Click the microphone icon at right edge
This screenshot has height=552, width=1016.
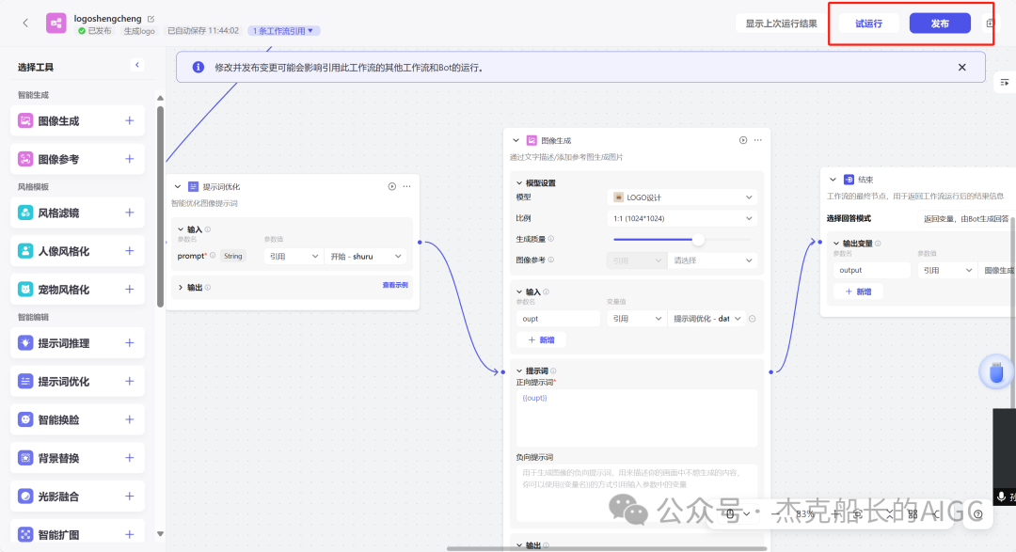click(1001, 497)
